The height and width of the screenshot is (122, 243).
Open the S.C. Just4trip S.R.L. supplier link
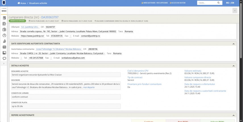pyautogui.click(x=29, y=27)
